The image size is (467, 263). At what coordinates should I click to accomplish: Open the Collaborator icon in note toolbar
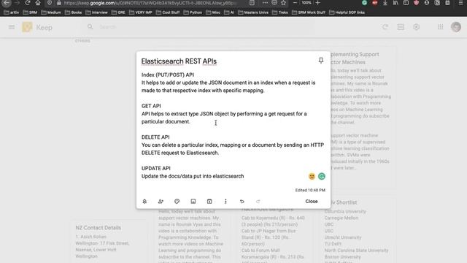click(161, 202)
